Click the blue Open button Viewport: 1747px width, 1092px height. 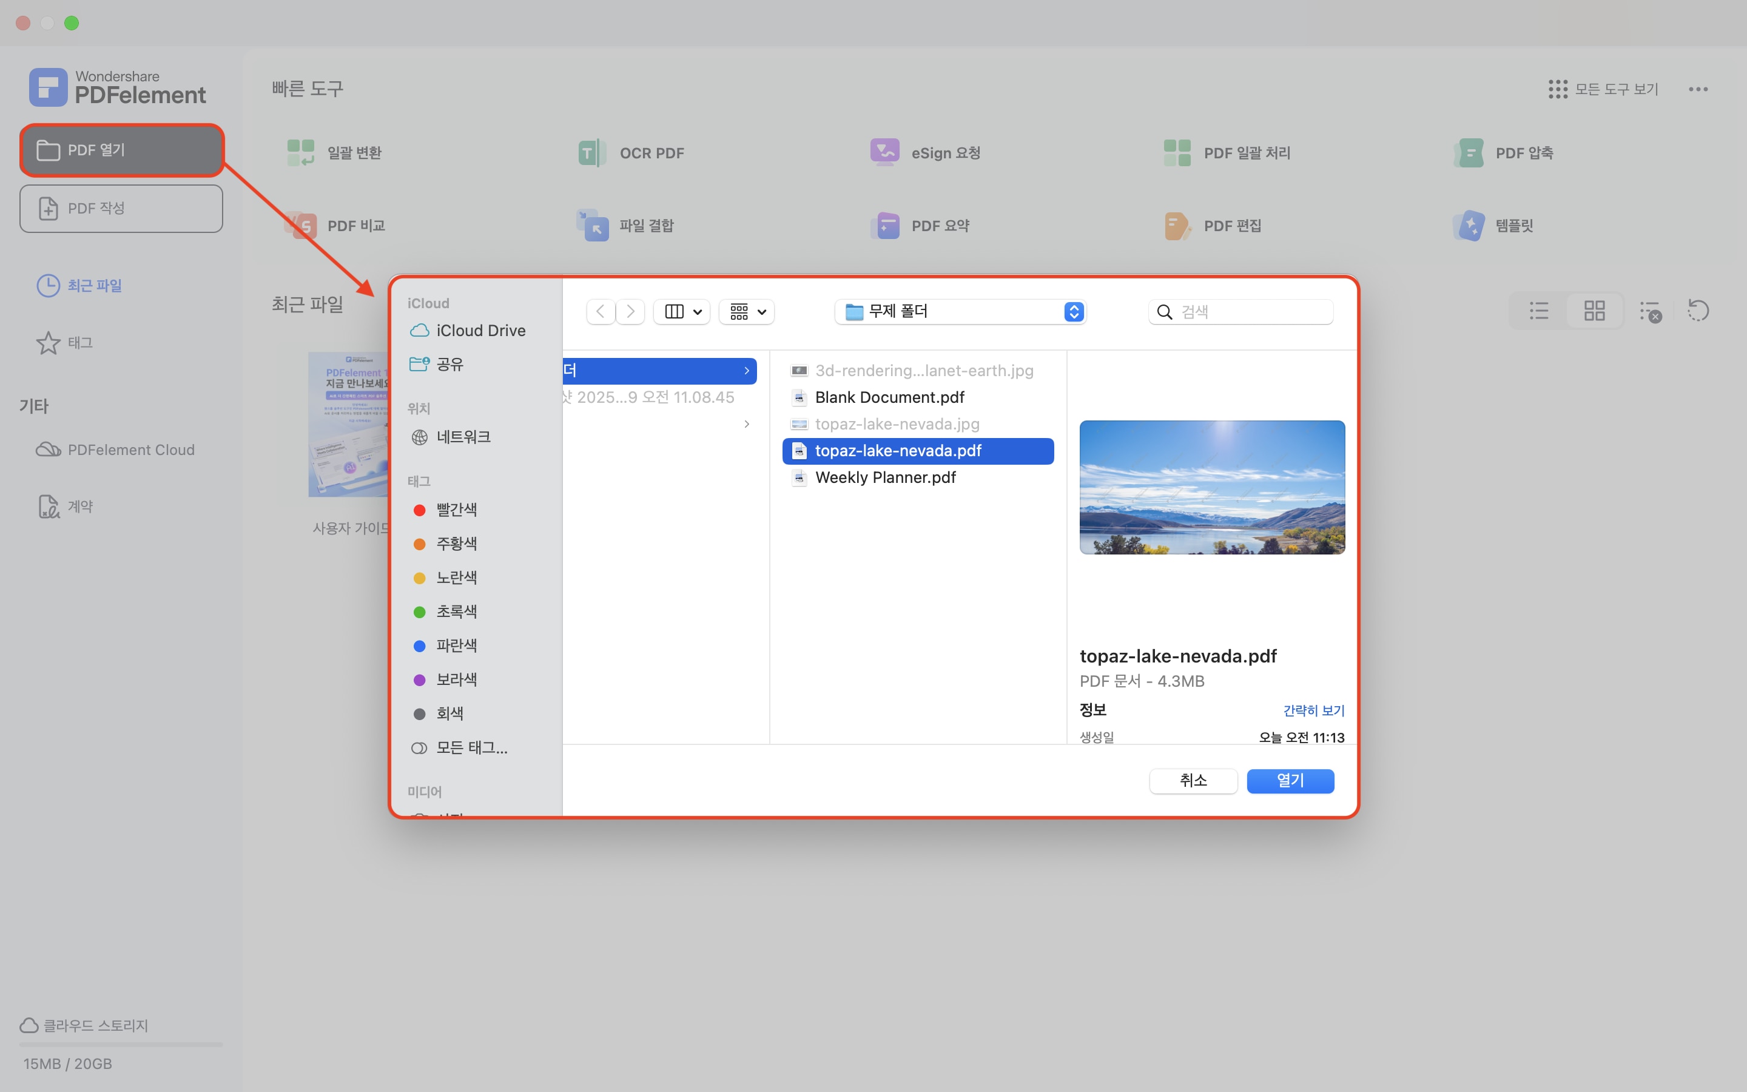(x=1289, y=781)
